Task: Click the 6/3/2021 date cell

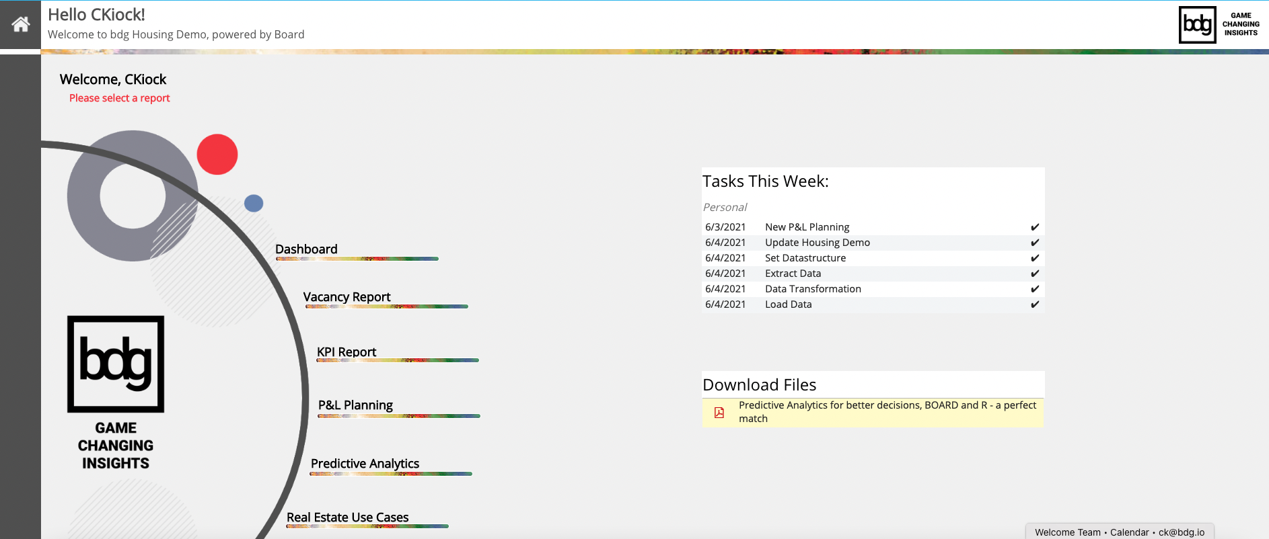Action: click(x=725, y=227)
